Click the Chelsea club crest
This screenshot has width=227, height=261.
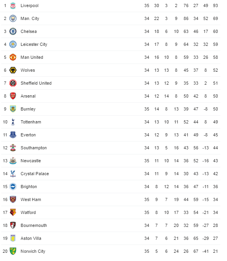[13, 31]
